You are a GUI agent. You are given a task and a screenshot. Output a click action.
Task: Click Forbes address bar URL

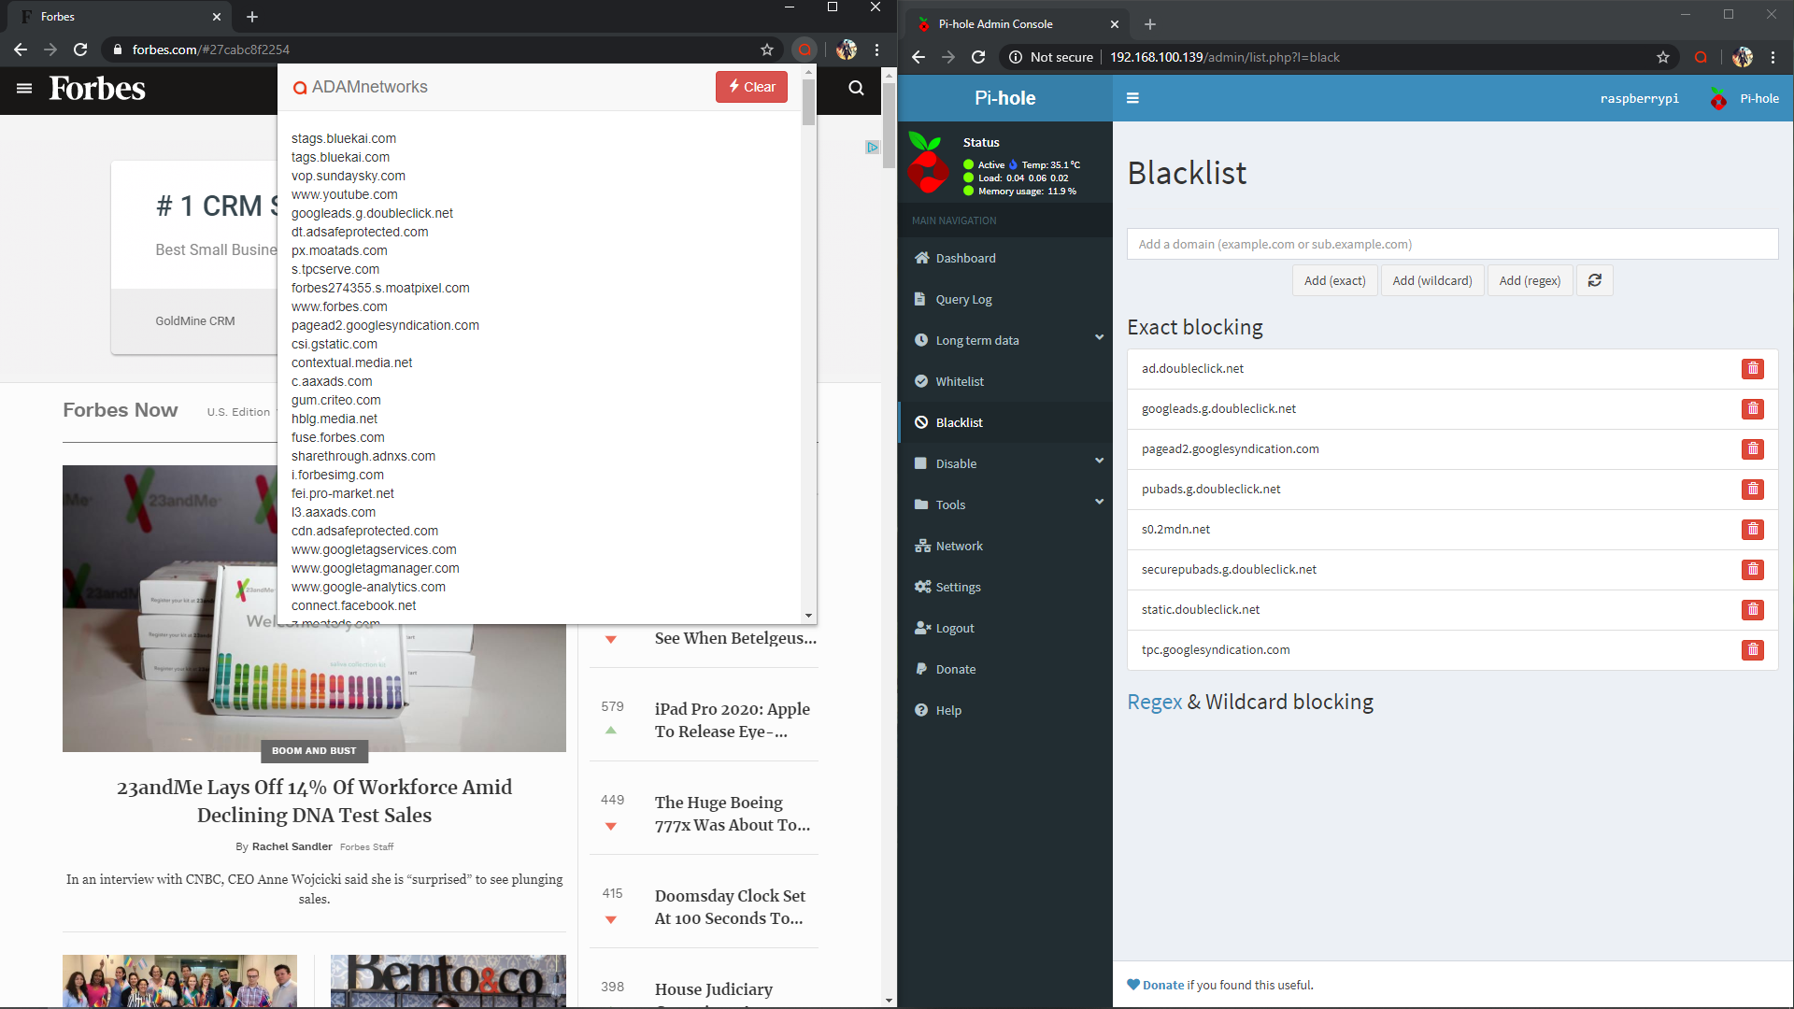point(211,50)
